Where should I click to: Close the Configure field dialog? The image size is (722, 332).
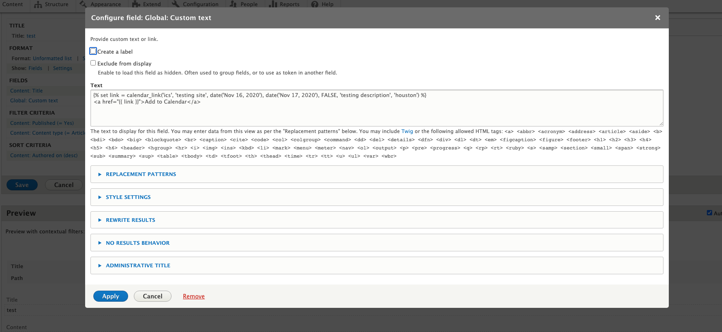pyautogui.click(x=657, y=18)
